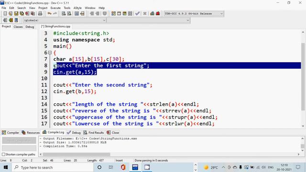Open the Office icon on the taskbar

point(123,167)
